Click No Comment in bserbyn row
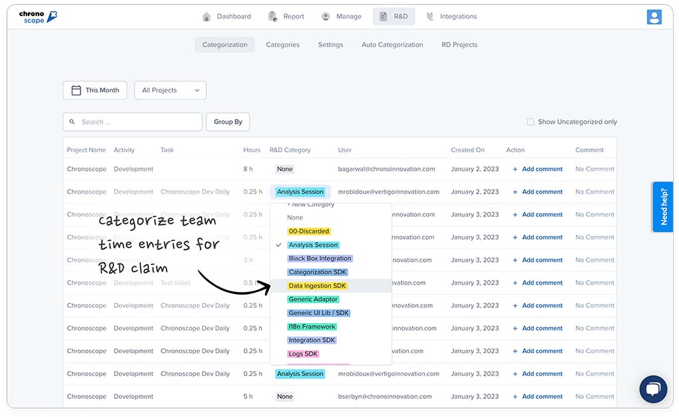The width and height of the screenshot is (679, 417). (594, 396)
